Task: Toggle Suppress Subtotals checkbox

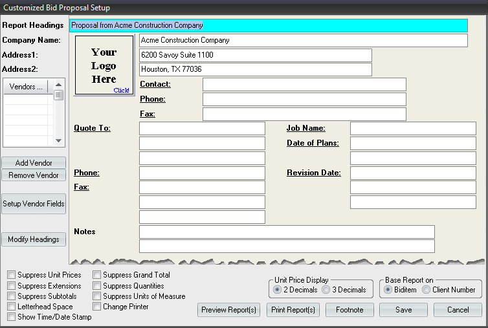Action: pyautogui.click(x=11, y=296)
